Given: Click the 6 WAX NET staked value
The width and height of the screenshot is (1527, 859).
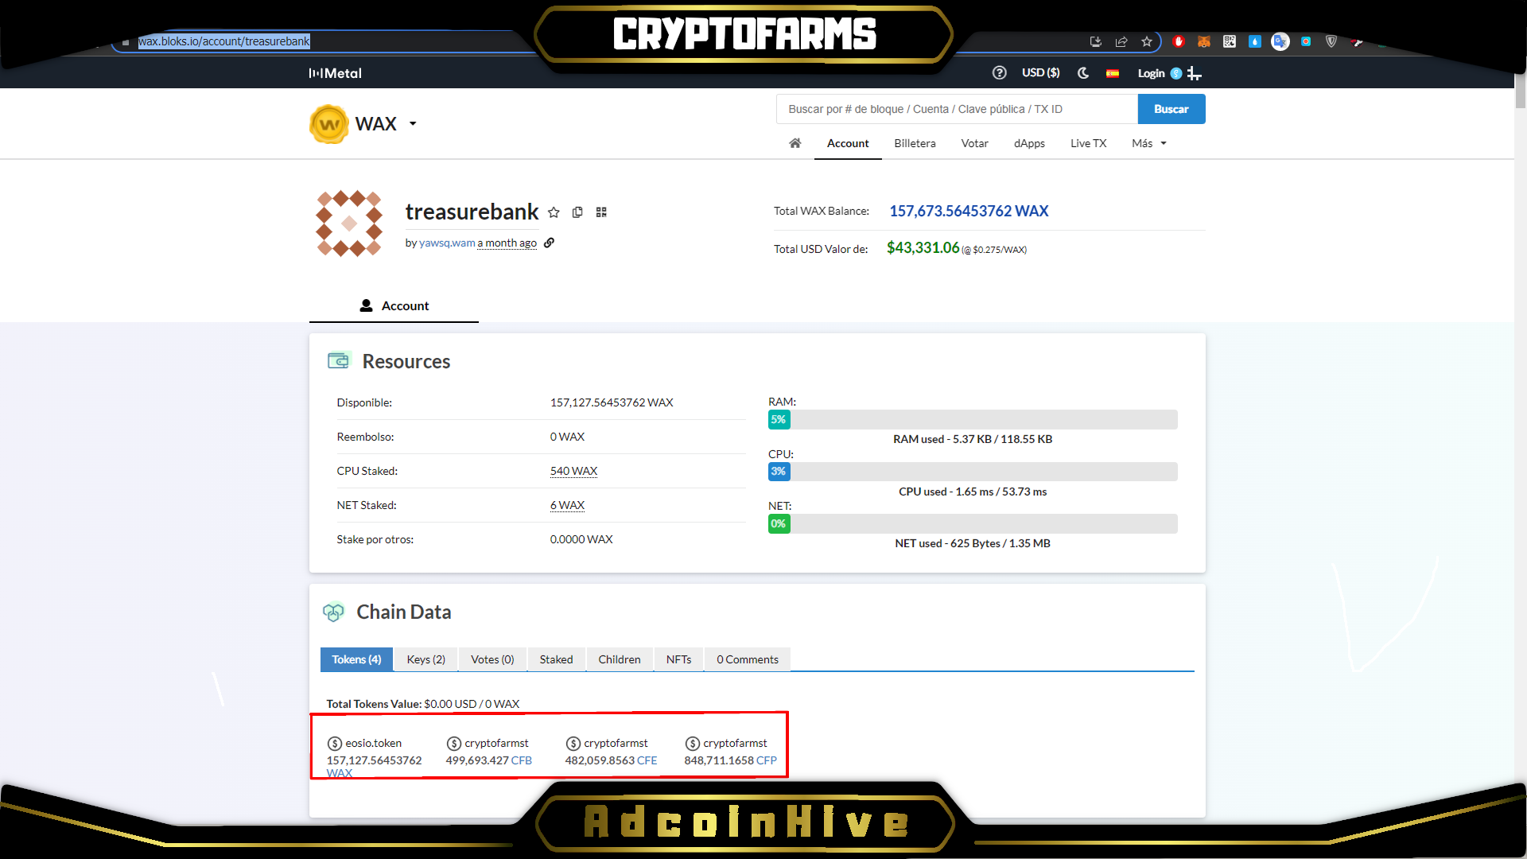Looking at the screenshot, I should [x=567, y=505].
